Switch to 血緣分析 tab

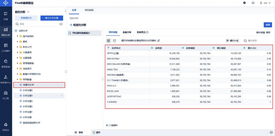[x=127, y=32]
